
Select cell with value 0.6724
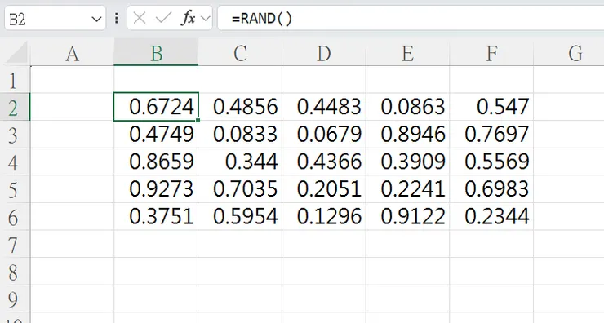point(156,107)
